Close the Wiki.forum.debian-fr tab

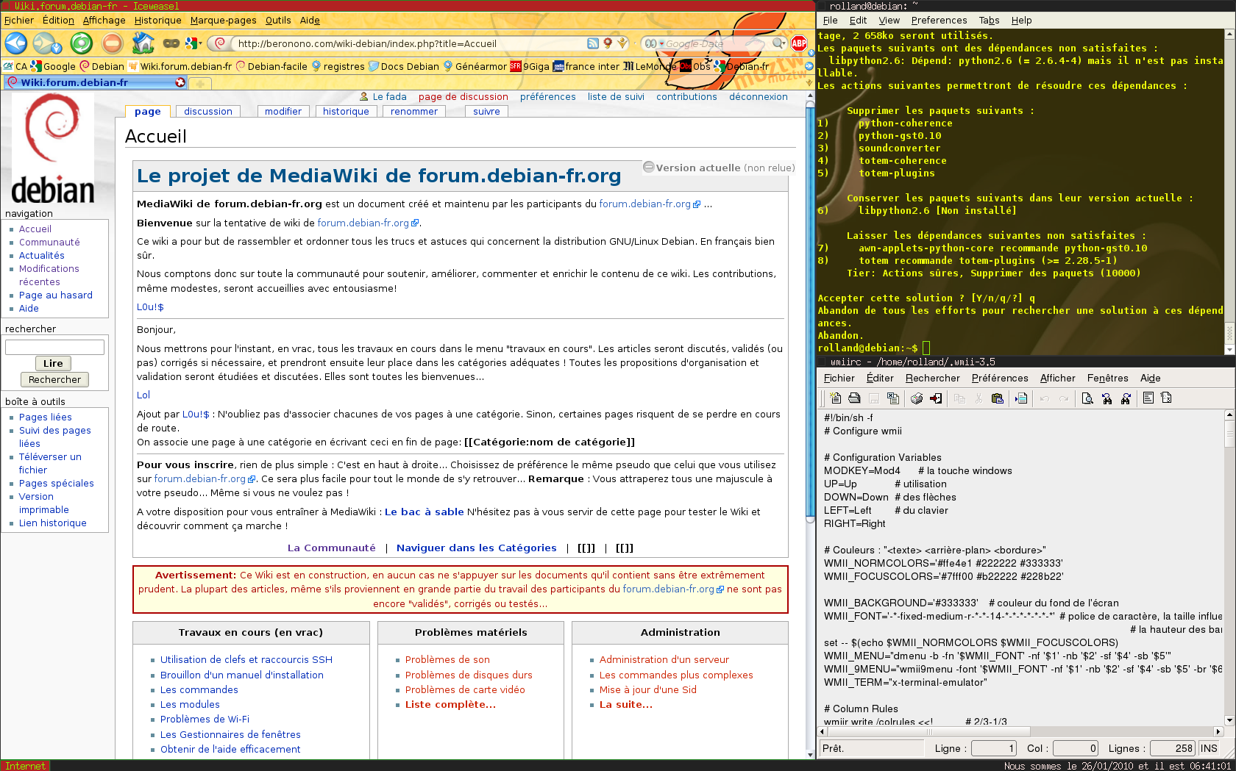pyautogui.click(x=180, y=82)
